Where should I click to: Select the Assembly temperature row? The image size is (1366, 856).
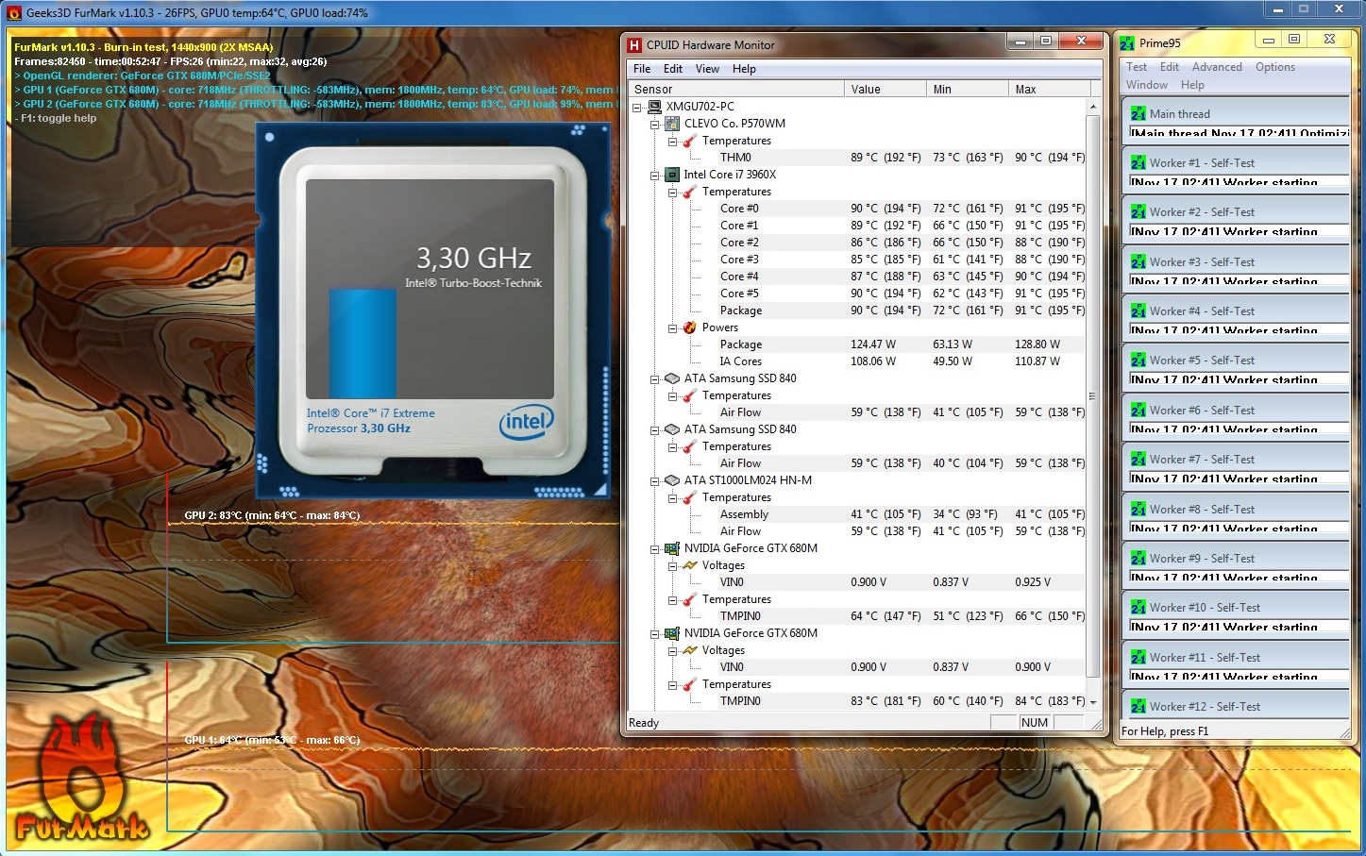click(x=902, y=514)
